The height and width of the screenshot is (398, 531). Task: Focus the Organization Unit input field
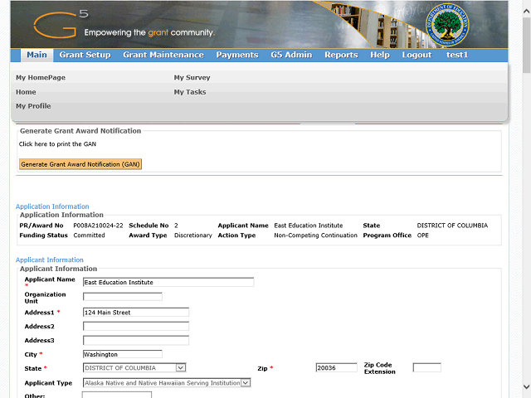[123, 297]
